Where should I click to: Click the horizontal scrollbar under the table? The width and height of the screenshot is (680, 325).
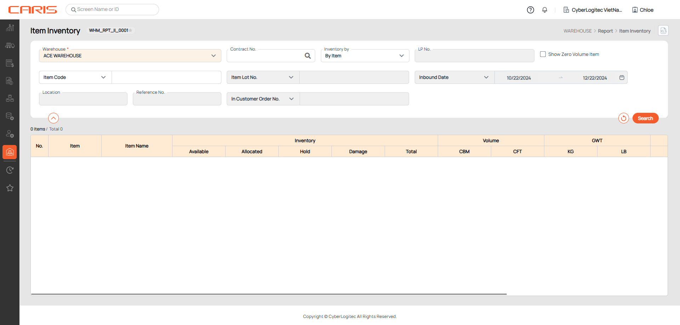coord(269,294)
